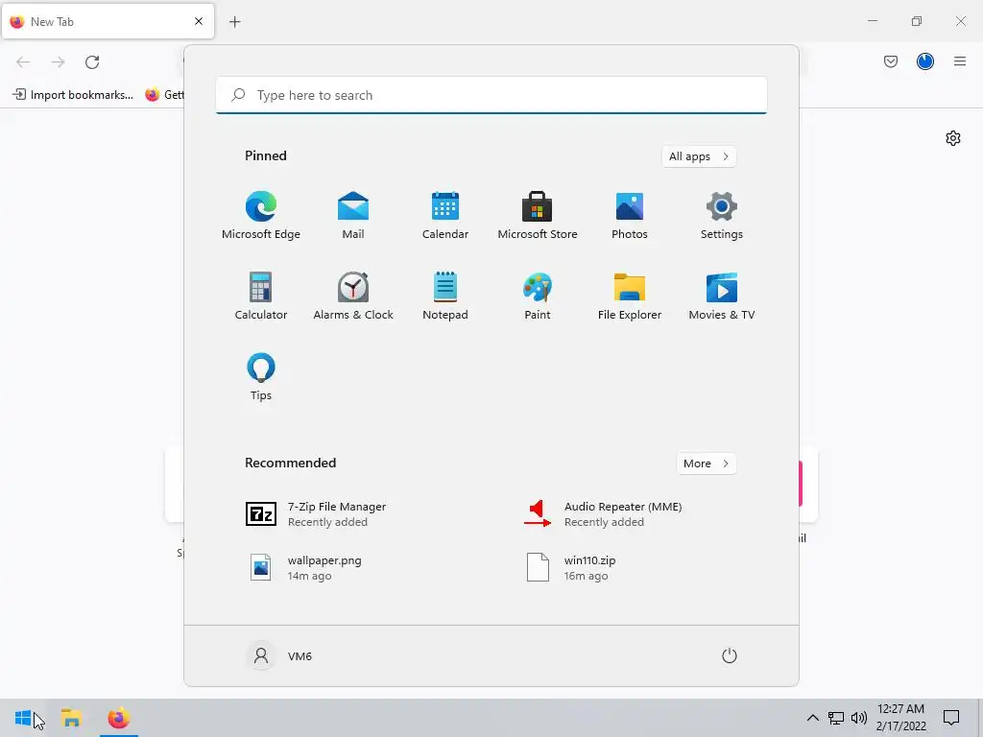Viewport: 983px width, 737px height.
Task: Open Save to Pocket in Firefox toolbar
Action: click(x=891, y=61)
